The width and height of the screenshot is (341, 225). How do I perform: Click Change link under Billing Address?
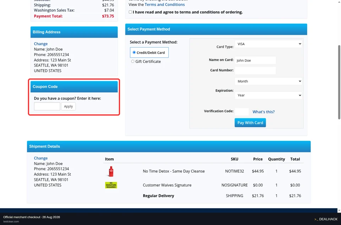pyautogui.click(x=40, y=44)
